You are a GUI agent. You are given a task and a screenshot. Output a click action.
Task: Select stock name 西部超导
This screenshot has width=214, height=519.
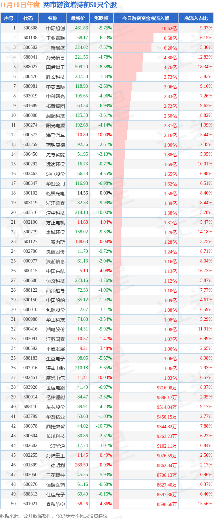[x=56, y=291]
